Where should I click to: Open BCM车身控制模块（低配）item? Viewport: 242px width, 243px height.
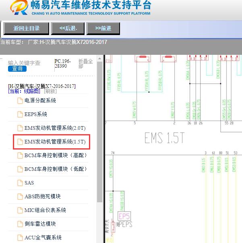tap(56, 169)
